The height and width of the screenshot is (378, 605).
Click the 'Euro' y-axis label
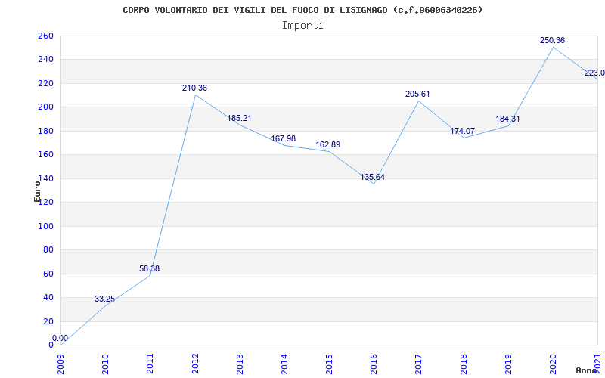tap(37, 191)
